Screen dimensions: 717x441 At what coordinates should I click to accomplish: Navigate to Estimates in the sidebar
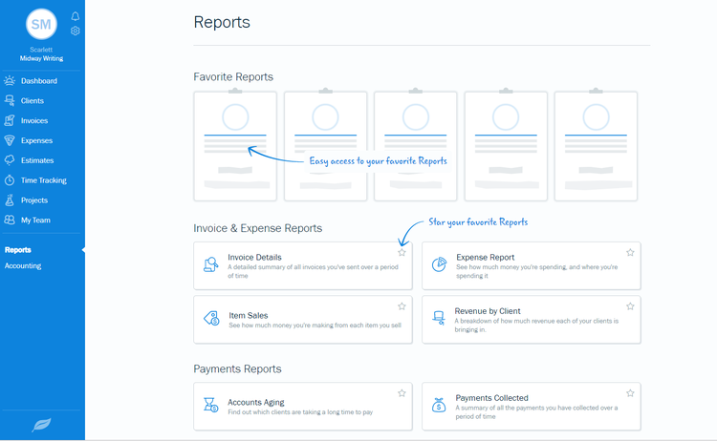[x=37, y=160]
